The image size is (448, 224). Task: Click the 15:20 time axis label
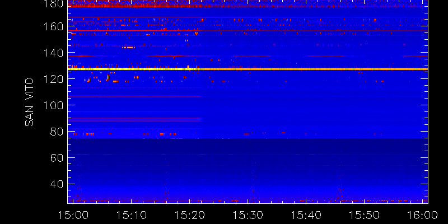190,215
